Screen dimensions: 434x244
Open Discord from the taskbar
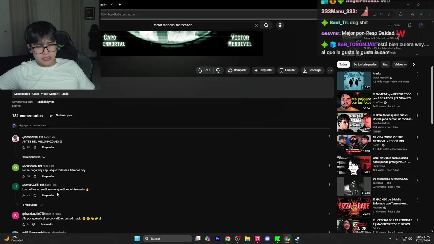pyautogui.click(x=267, y=239)
